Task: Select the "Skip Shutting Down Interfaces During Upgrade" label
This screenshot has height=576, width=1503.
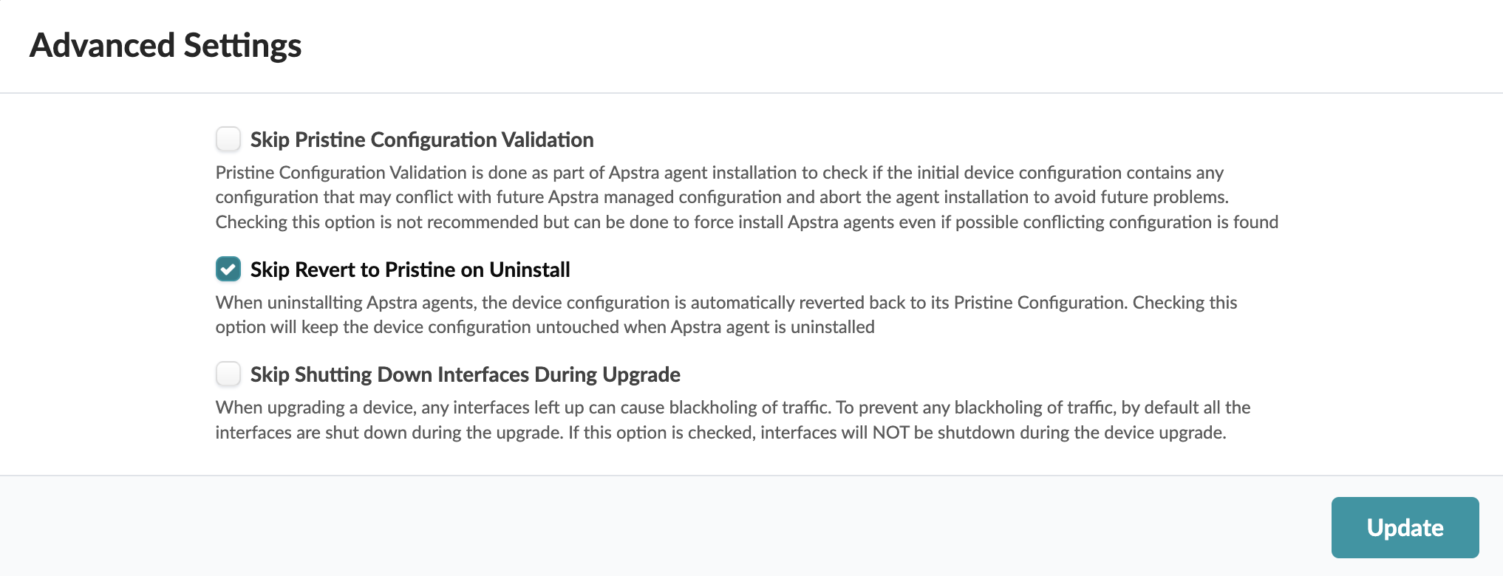Action: pos(465,374)
